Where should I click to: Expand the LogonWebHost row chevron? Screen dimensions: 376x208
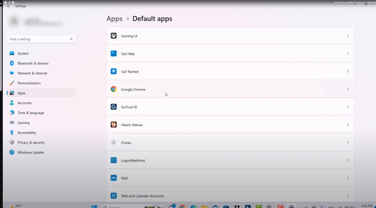[x=348, y=160]
